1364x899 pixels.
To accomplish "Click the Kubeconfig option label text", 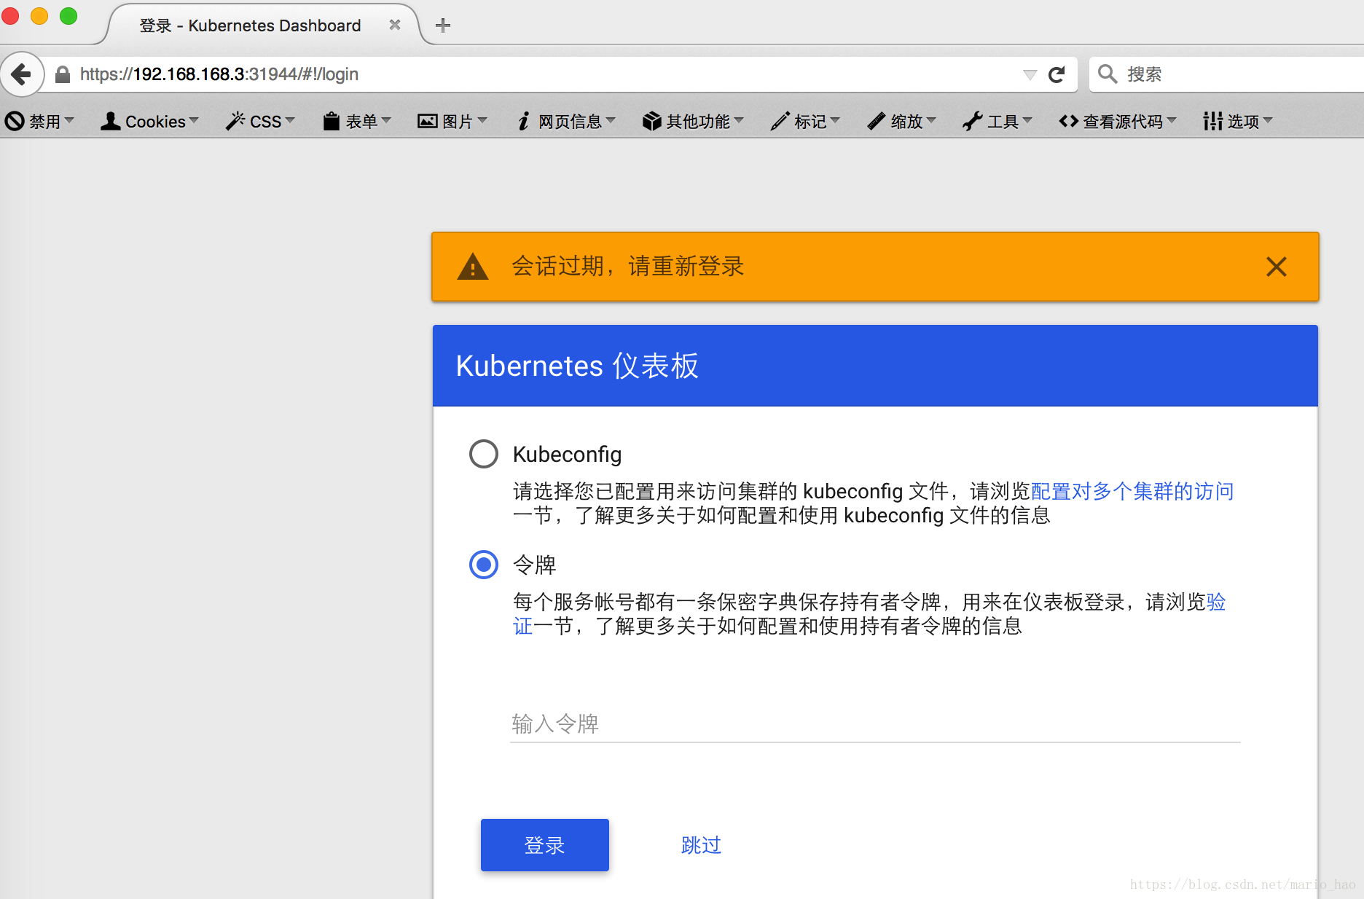I will (x=567, y=454).
